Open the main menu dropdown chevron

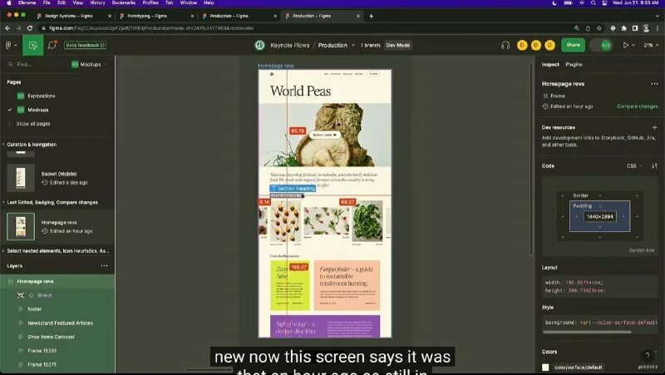pos(15,45)
